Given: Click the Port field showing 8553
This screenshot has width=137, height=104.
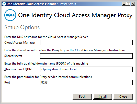Looking at the screenshot, I should coord(86,82).
